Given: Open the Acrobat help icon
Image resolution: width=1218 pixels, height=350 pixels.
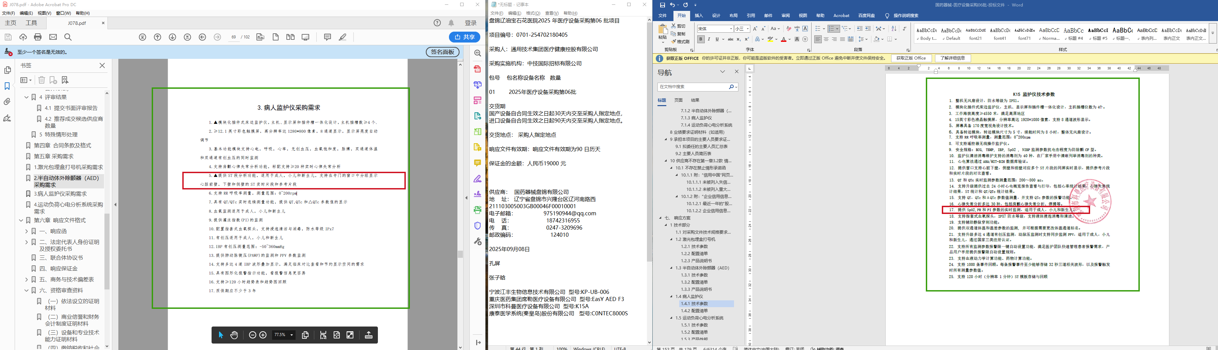Looking at the screenshot, I should click(437, 23).
